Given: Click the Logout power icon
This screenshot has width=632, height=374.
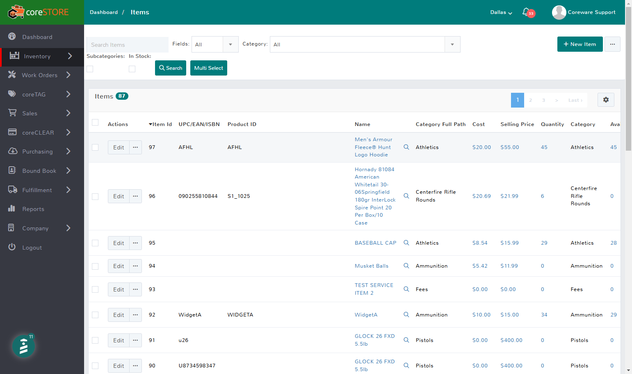Looking at the screenshot, I should 12,247.
